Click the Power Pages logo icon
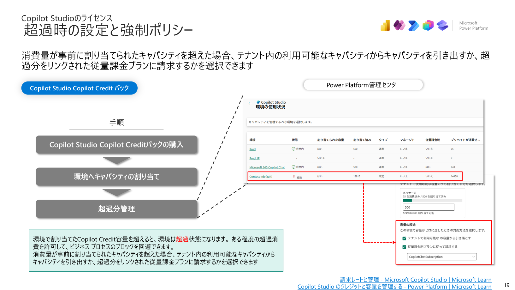Viewport: 515px width, 290px height. click(442, 26)
